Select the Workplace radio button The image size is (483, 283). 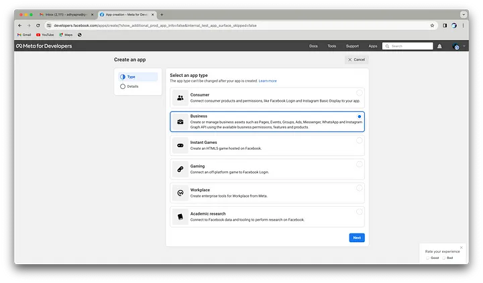tap(359, 188)
